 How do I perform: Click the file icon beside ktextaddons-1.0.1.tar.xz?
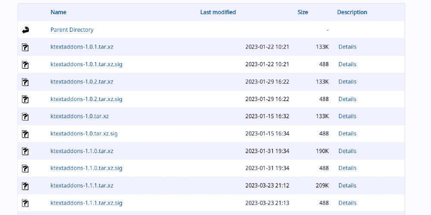[25, 47]
